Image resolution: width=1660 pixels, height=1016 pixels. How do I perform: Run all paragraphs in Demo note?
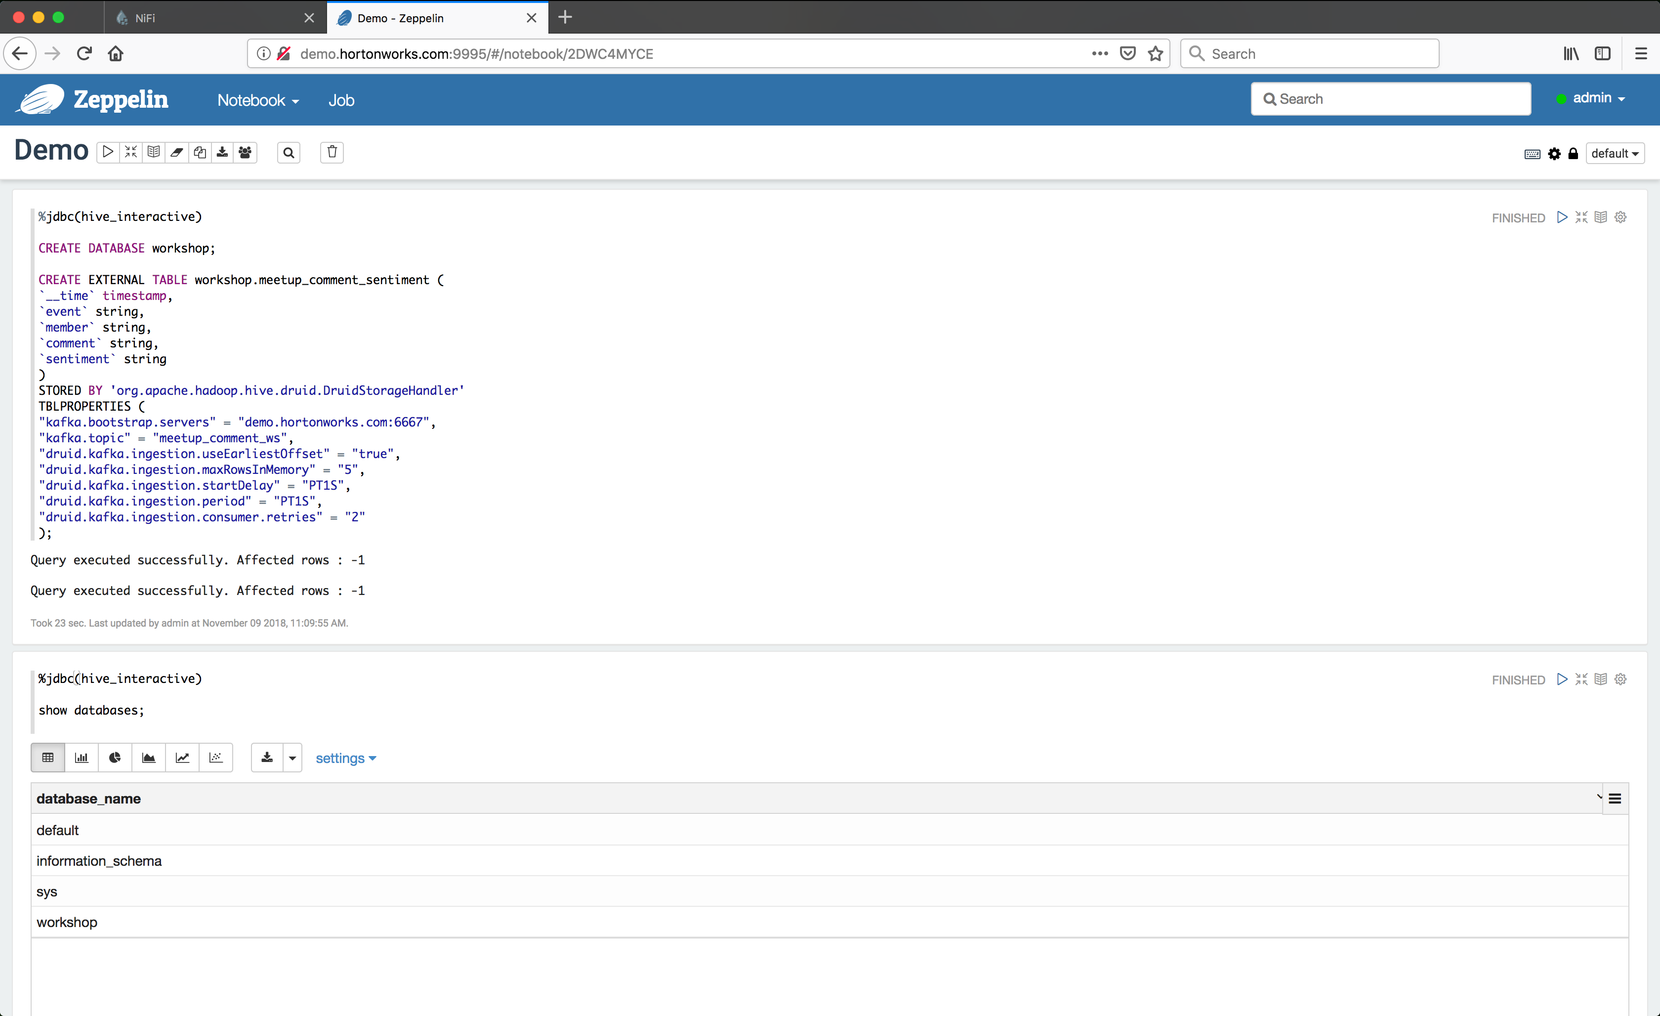pos(108,152)
